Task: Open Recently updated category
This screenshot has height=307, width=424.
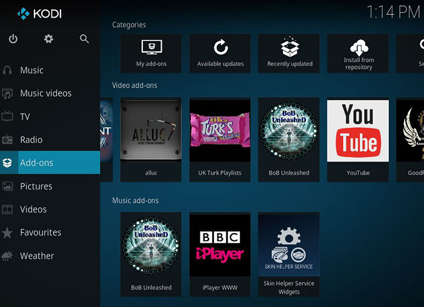Action: coord(289,53)
